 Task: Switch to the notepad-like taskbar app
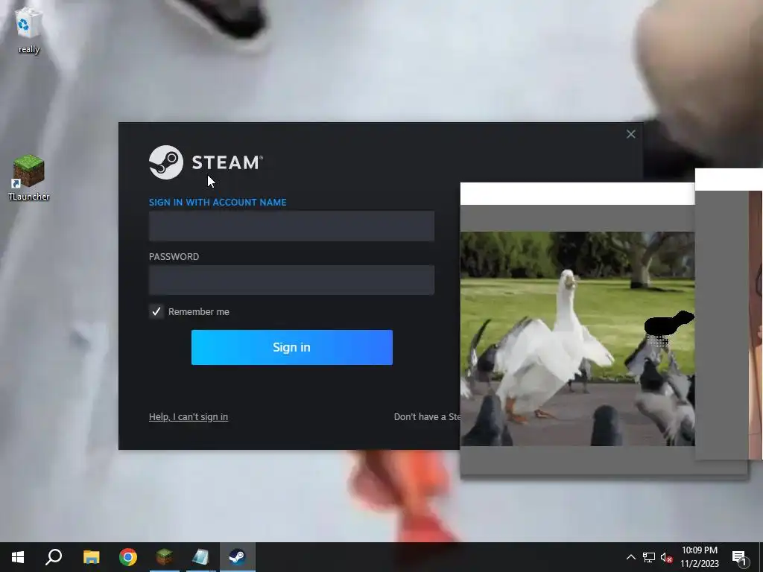coord(200,557)
